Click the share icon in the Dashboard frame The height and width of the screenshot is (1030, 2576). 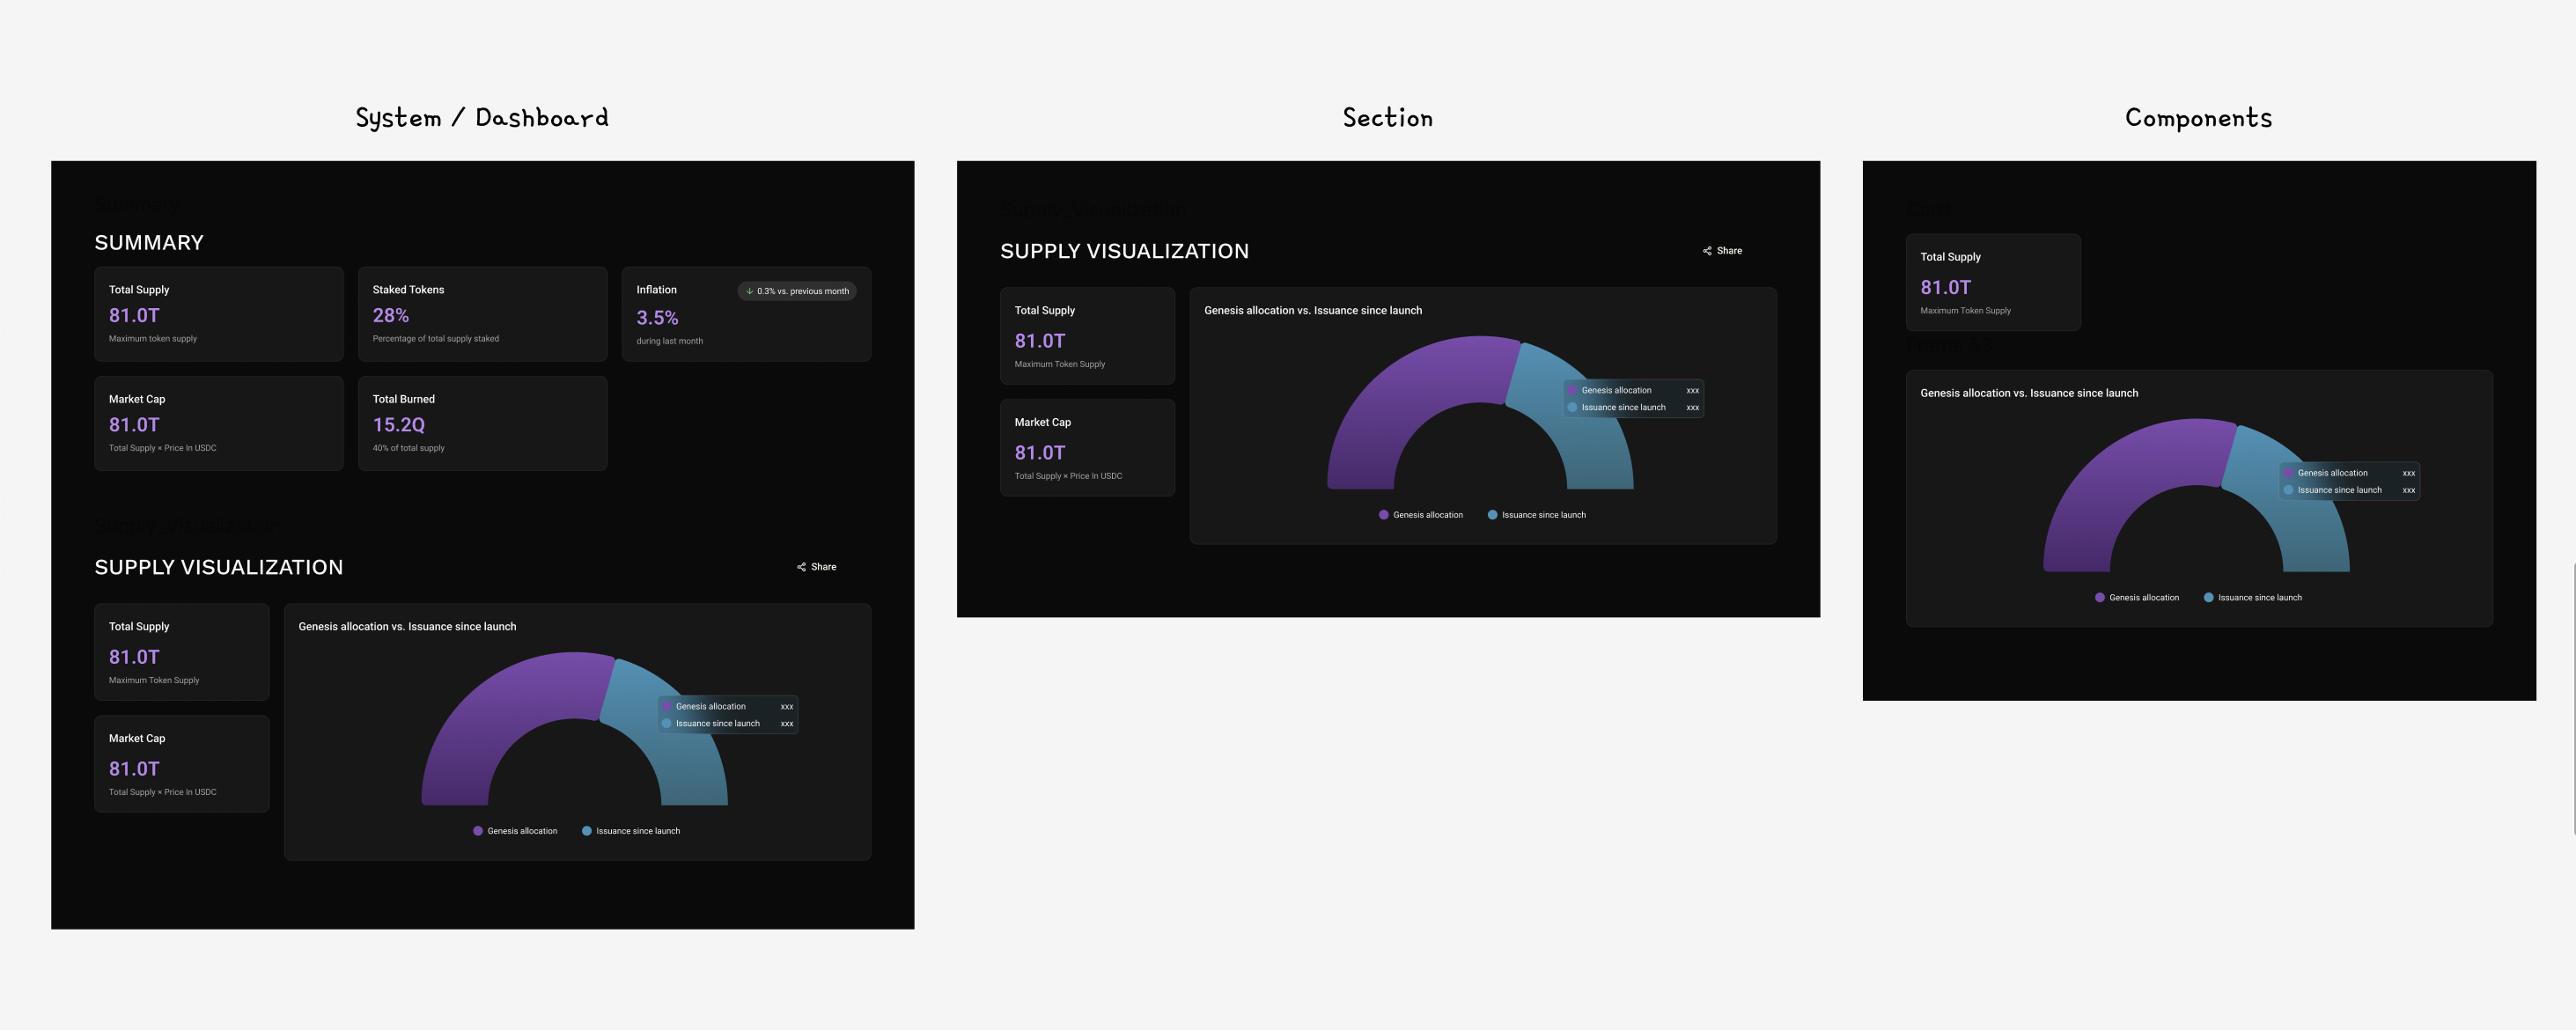coord(801,567)
